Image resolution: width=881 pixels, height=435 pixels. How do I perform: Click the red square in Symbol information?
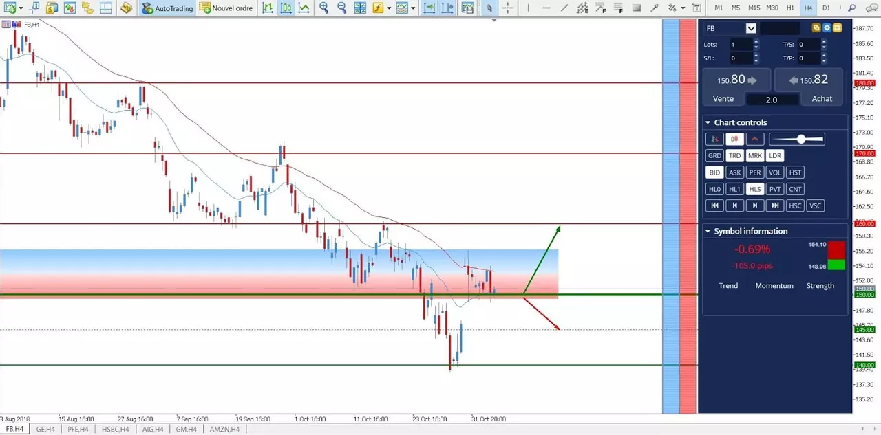(x=836, y=250)
